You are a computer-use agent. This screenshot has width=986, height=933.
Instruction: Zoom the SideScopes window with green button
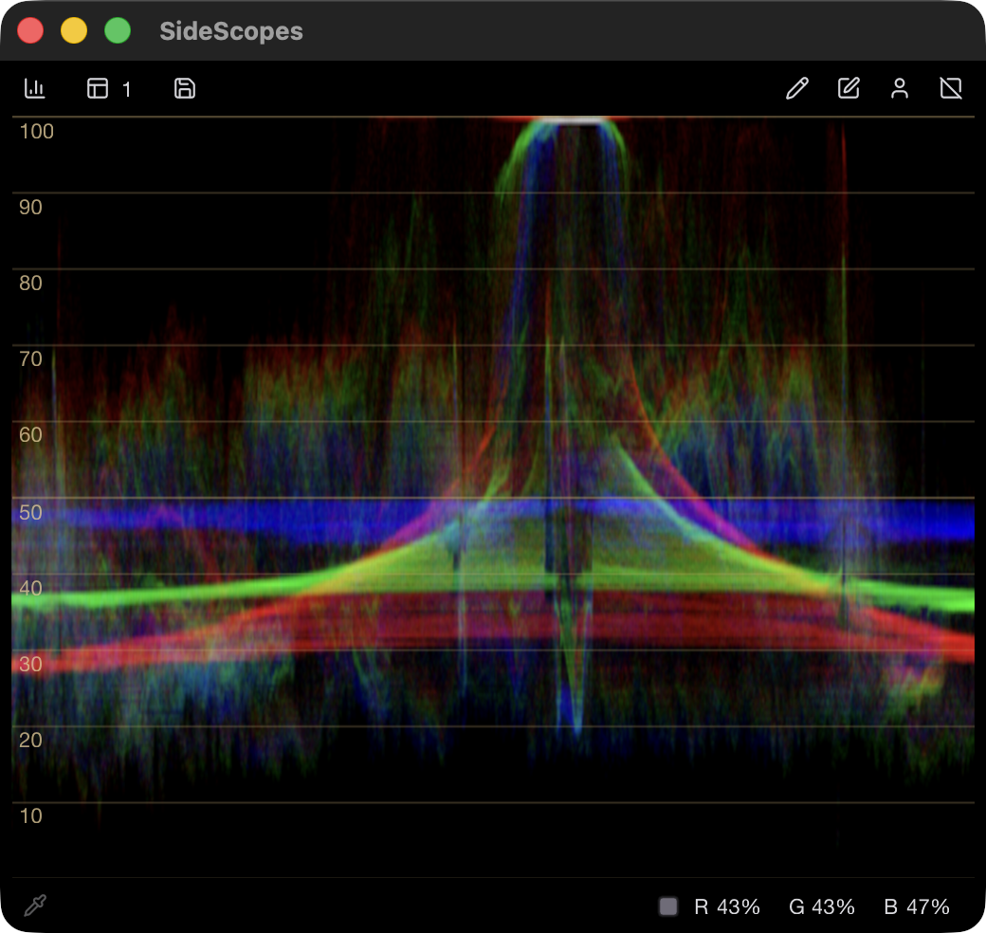(117, 30)
